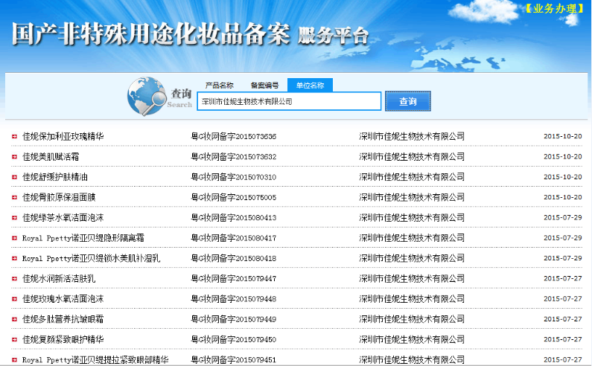Click red bullet icon beside 诺亚贝缇提拉紧致眼部精华
This screenshot has width=592, height=366.
tap(14, 360)
